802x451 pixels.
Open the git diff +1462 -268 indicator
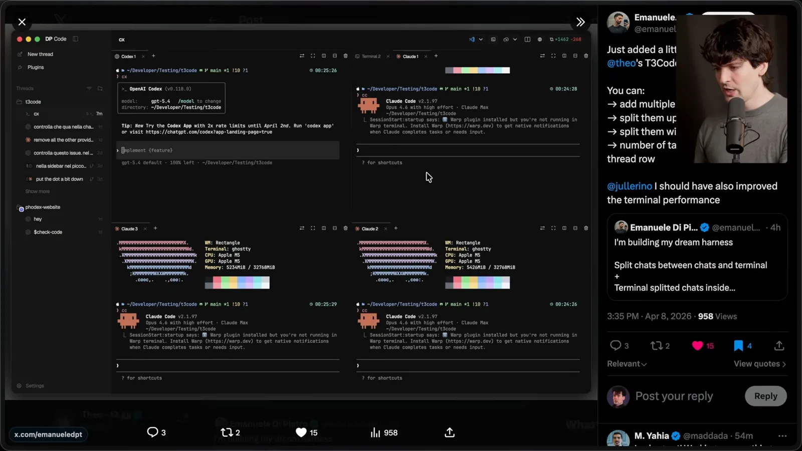coord(565,39)
